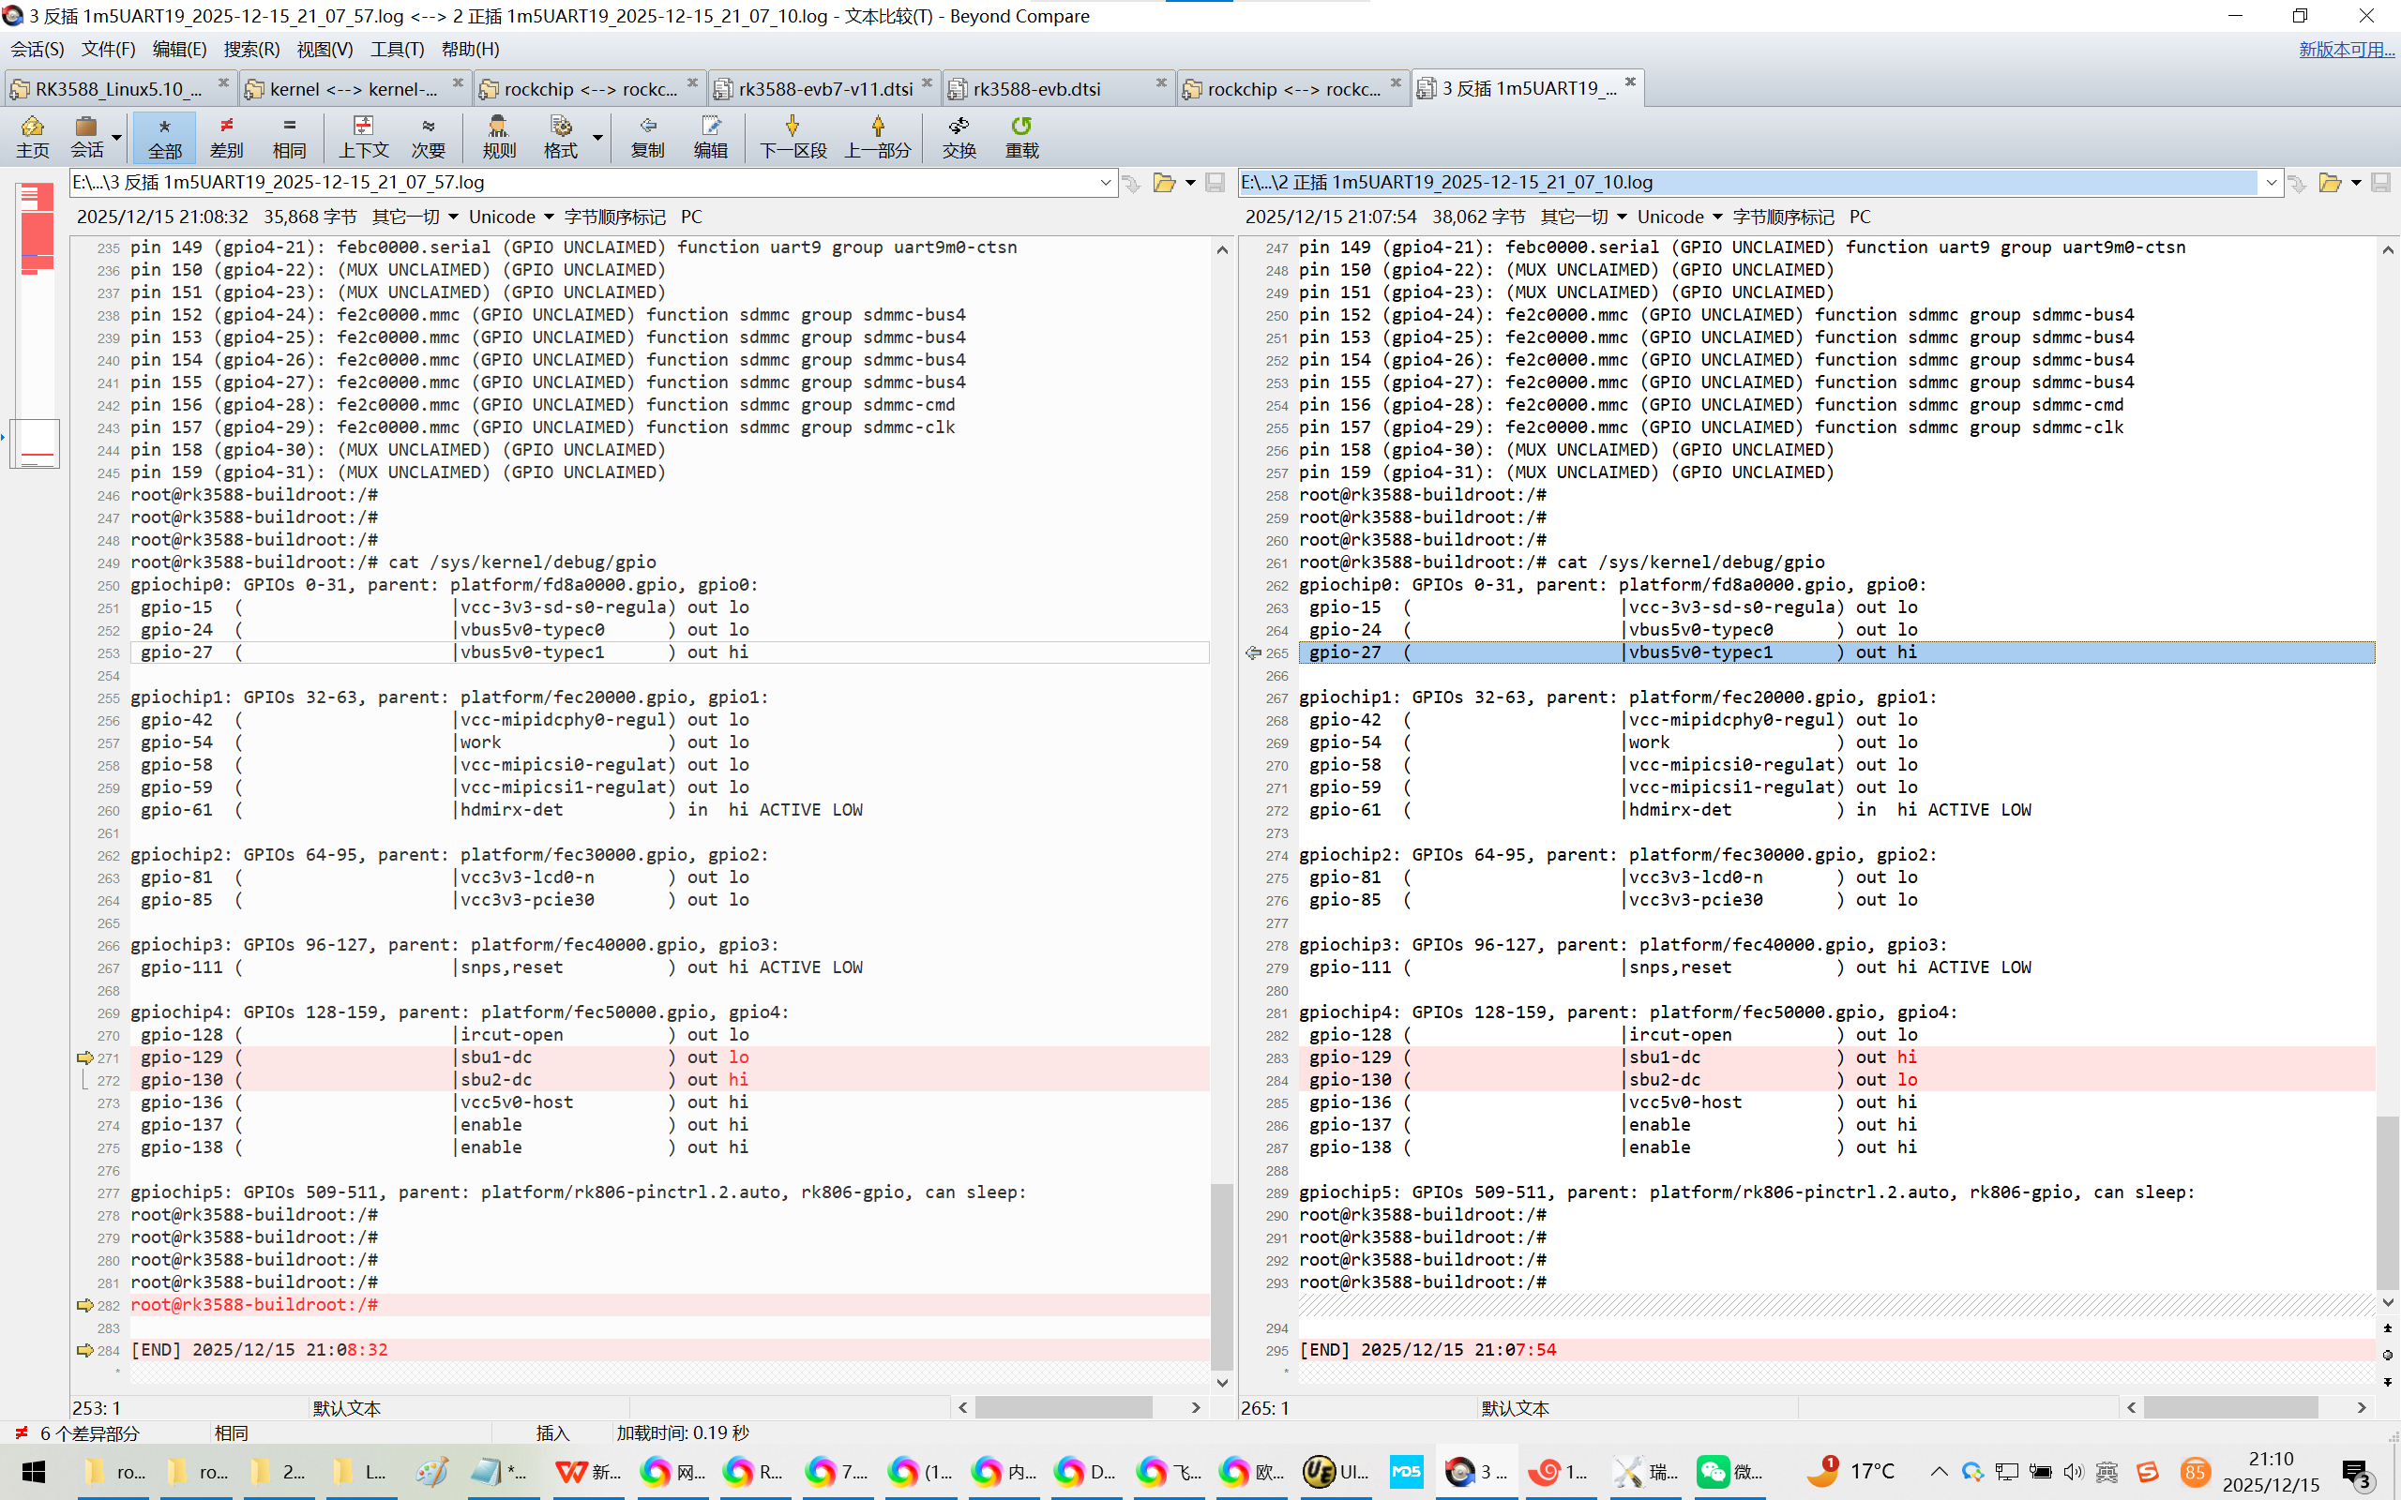This screenshot has width=2401, height=1500.
Task: Click left pane save file button
Action: 1215,183
